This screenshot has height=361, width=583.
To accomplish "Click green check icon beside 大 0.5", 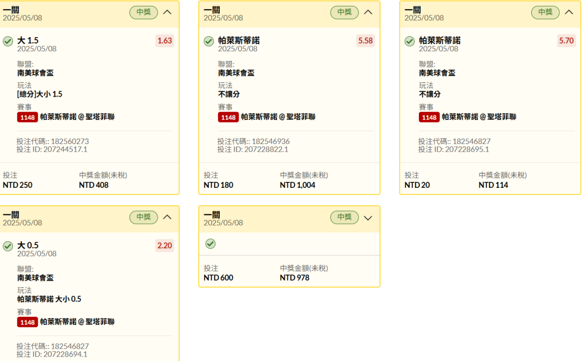I will pyautogui.click(x=8, y=246).
